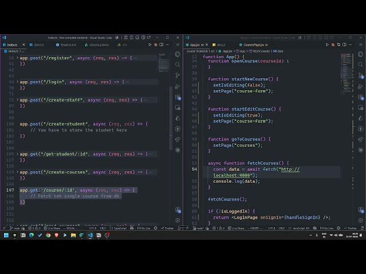Click Go Live in left window status bar

pyautogui.click(x=144, y=228)
